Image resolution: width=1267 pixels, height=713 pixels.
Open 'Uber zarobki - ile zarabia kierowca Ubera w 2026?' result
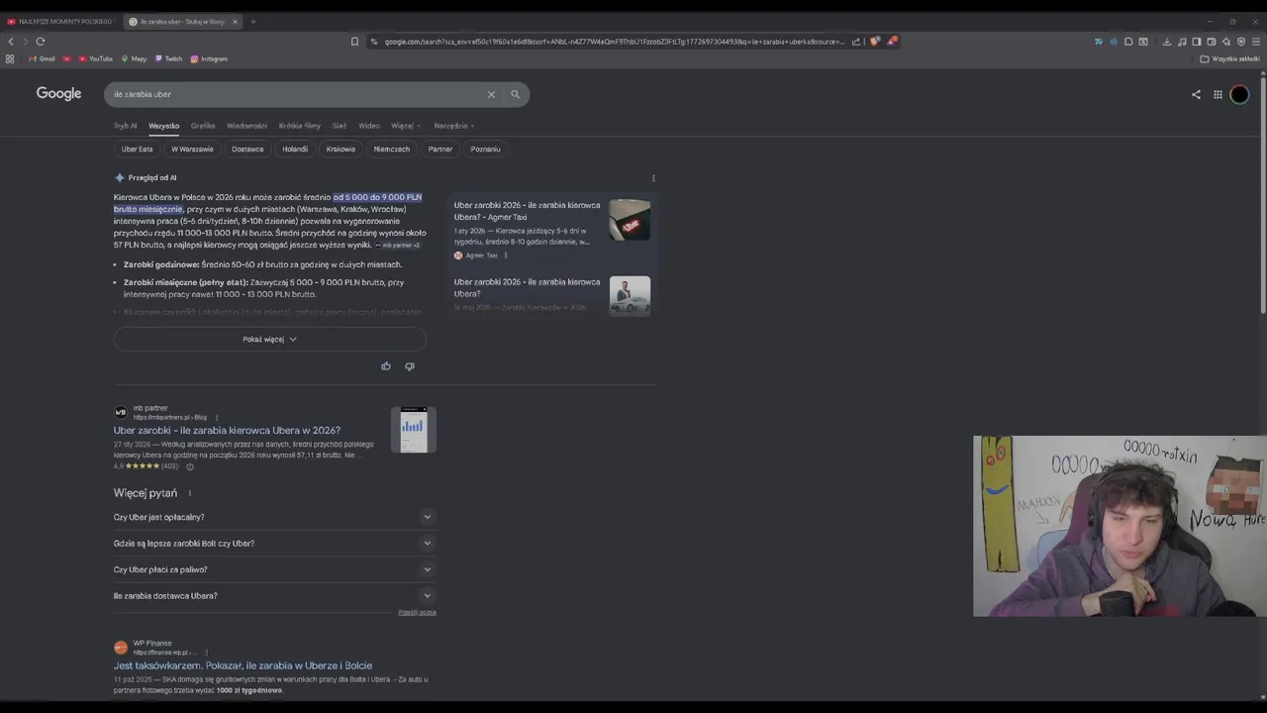pos(227,431)
